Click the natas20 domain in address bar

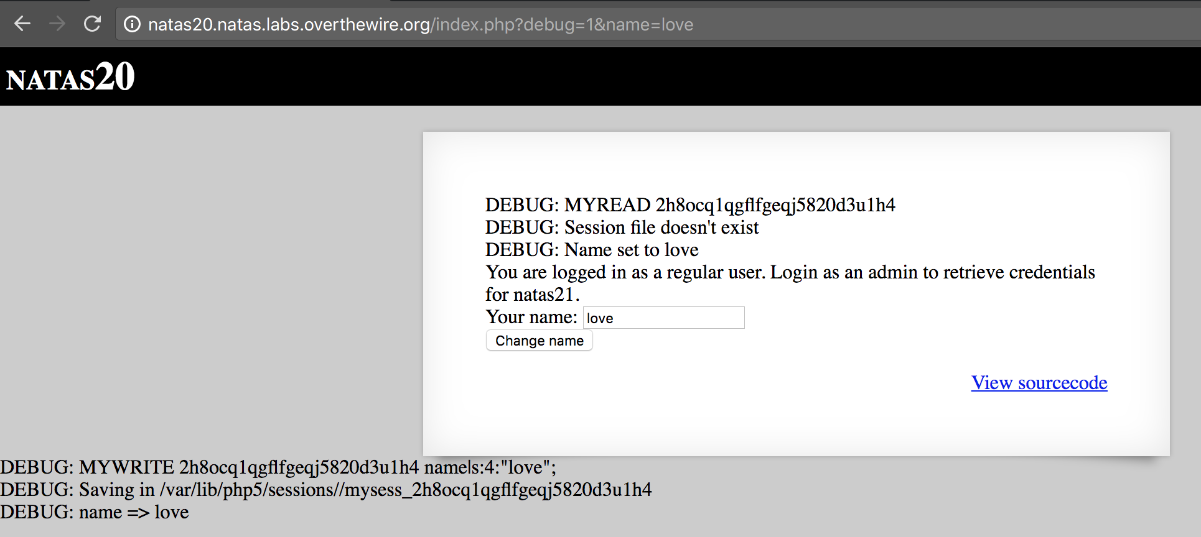pos(289,25)
